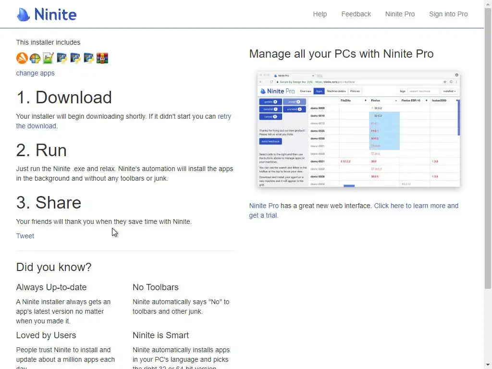The width and height of the screenshot is (492, 369).
Task: Open the Help page
Action: pos(320,14)
